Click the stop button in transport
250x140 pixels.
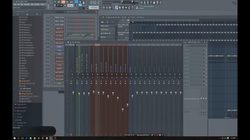click(61, 5)
